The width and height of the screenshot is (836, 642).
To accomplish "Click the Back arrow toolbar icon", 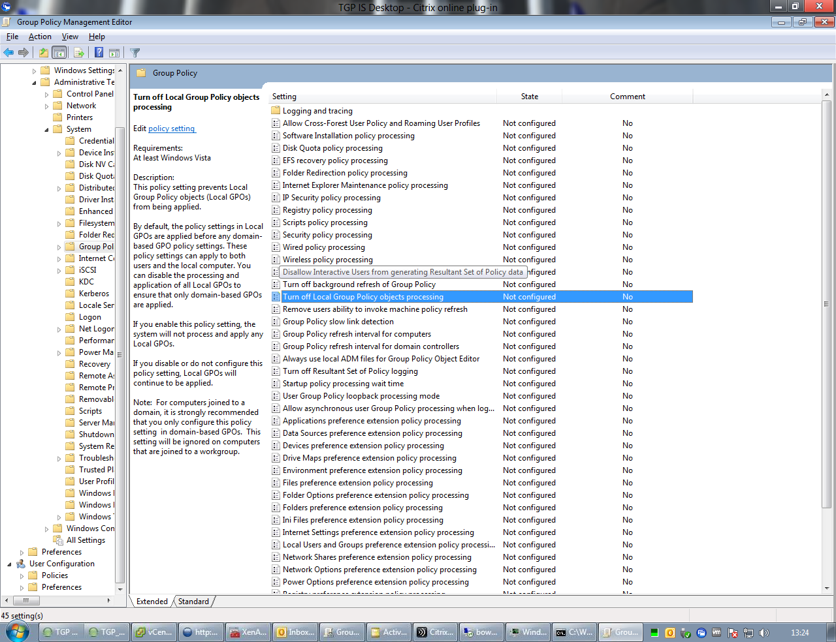I will 8,53.
